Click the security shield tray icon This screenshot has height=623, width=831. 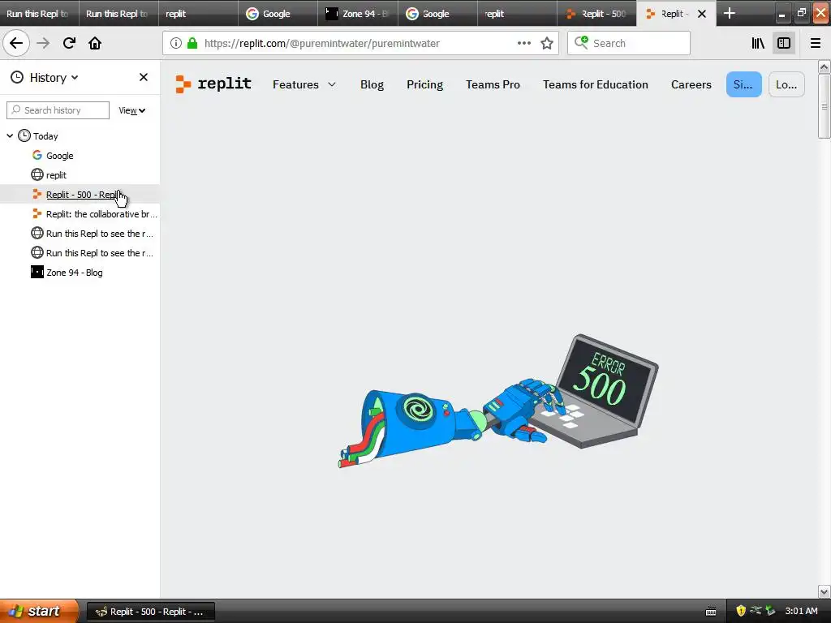[741, 611]
